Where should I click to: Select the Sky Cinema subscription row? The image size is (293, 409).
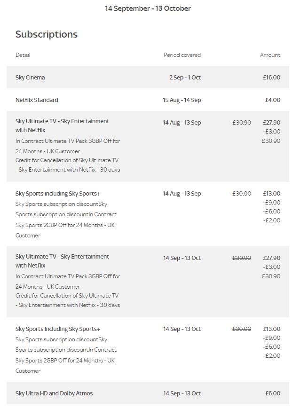click(30, 78)
